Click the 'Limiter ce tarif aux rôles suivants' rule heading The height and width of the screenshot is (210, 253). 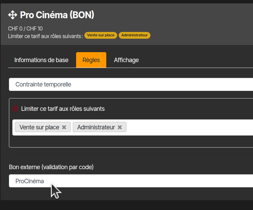(x=63, y=109)
